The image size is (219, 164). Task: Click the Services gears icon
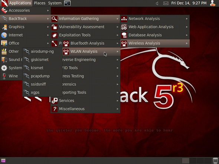pyautogui.click(x=54, y=101)
